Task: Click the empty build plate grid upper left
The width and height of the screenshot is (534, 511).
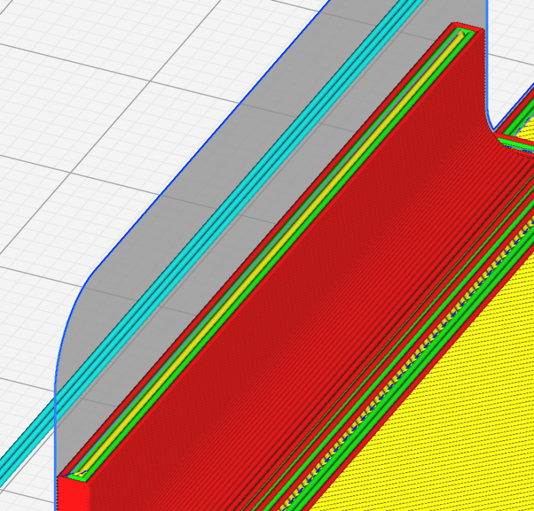Action: pyautogui.click(x=102, y=85)
